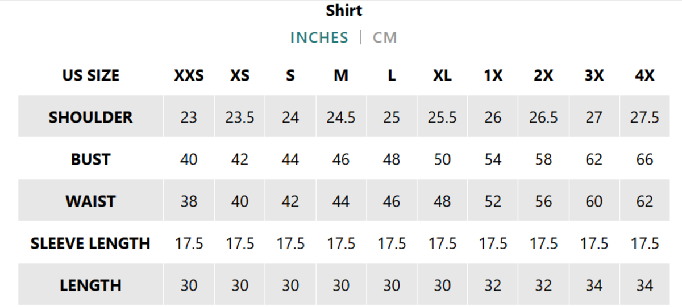Click the BUST row label
The image size is (682, 307).
(91, 159)
